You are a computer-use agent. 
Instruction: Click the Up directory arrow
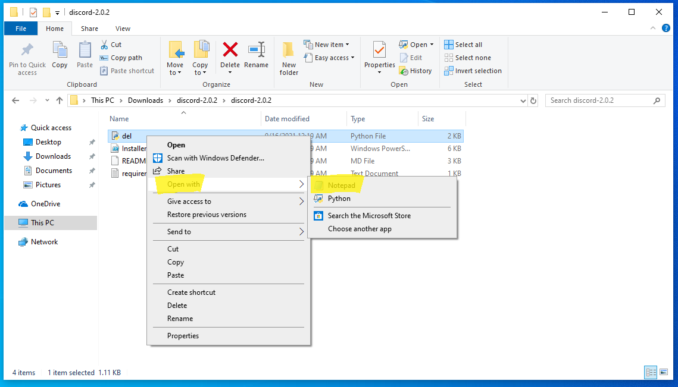(60, 100)
